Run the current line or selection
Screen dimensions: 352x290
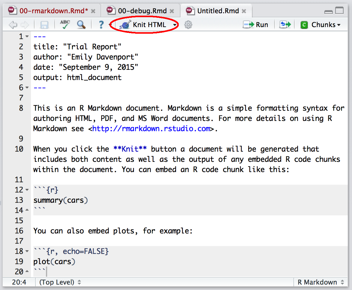pyautogui.click(x=256, y=25)
